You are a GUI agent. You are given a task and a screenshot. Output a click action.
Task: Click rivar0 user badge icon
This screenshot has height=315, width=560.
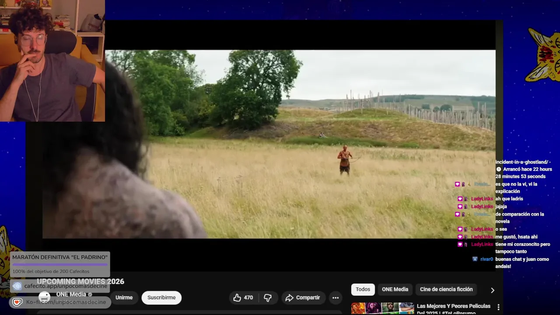pos(475,259)
